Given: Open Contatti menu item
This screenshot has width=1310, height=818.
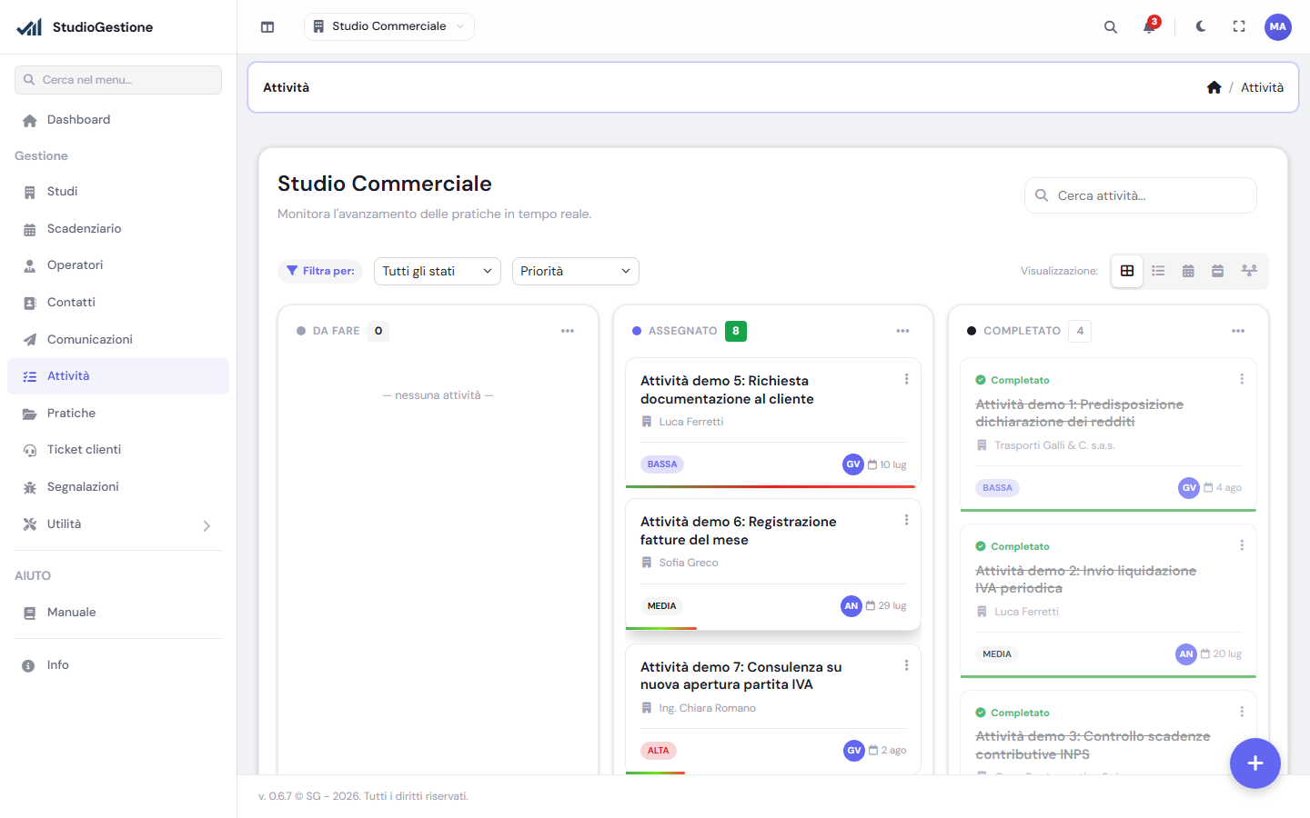Looking at the screenshot, I should point(118,303).
